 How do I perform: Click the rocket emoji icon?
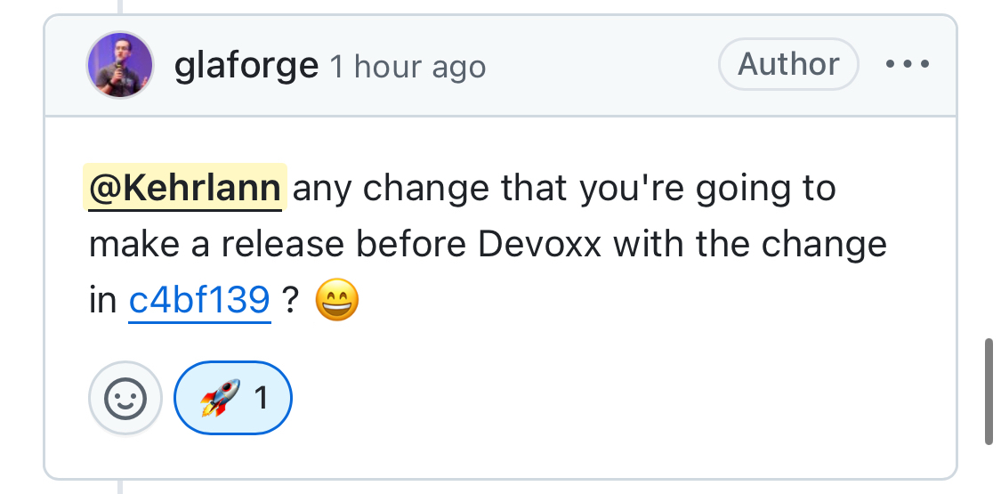[219, 398]
